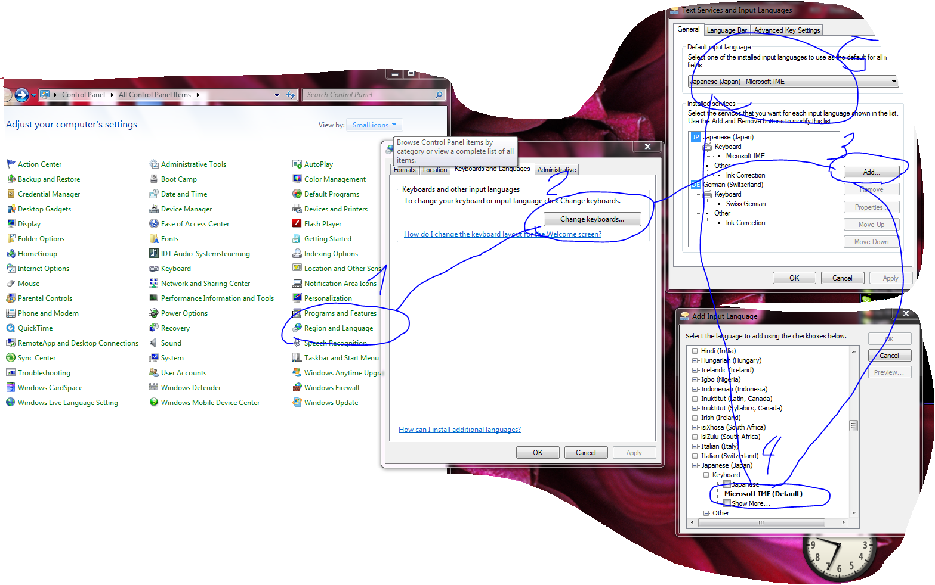Screen dimensions: 935x585
Task: Open the Fonts control panel
Action: tap(169, 238)
